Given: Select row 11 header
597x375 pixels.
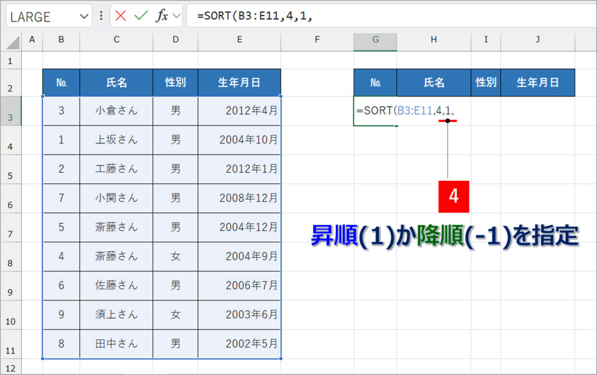Looking at the screenshot, I should (x=10, y=345).
